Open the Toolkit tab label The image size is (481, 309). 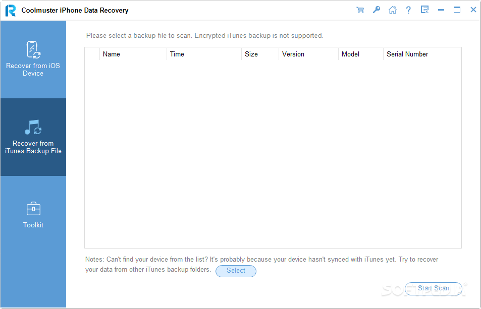coord(33,225)
